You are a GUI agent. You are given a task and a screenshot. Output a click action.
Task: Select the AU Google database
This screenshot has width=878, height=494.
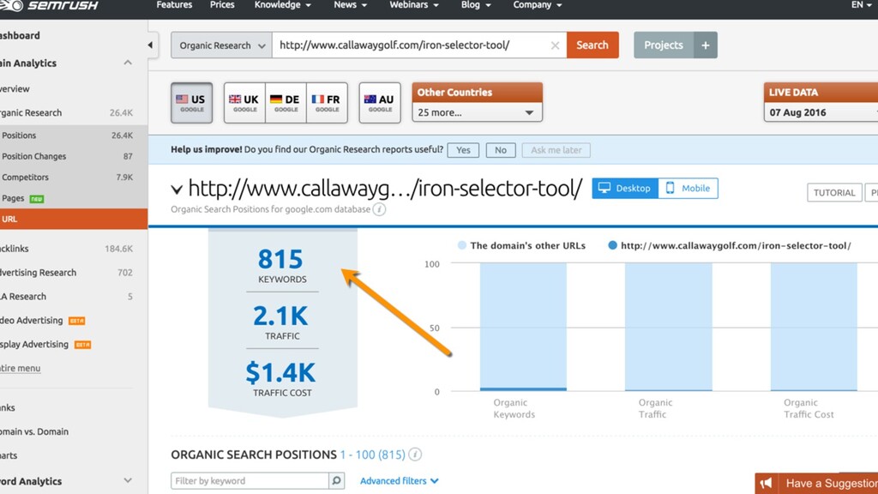click(380, 103)
